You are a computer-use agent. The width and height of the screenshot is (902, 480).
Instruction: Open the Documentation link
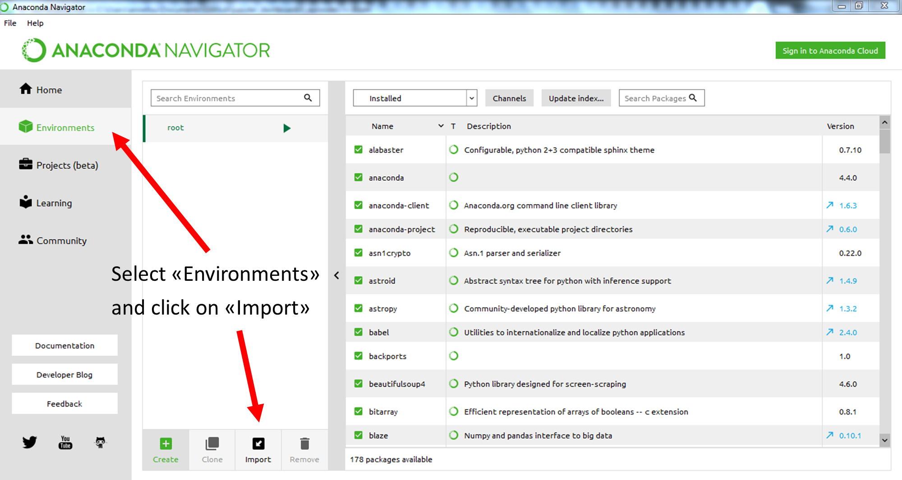click(x=64, y=345)
